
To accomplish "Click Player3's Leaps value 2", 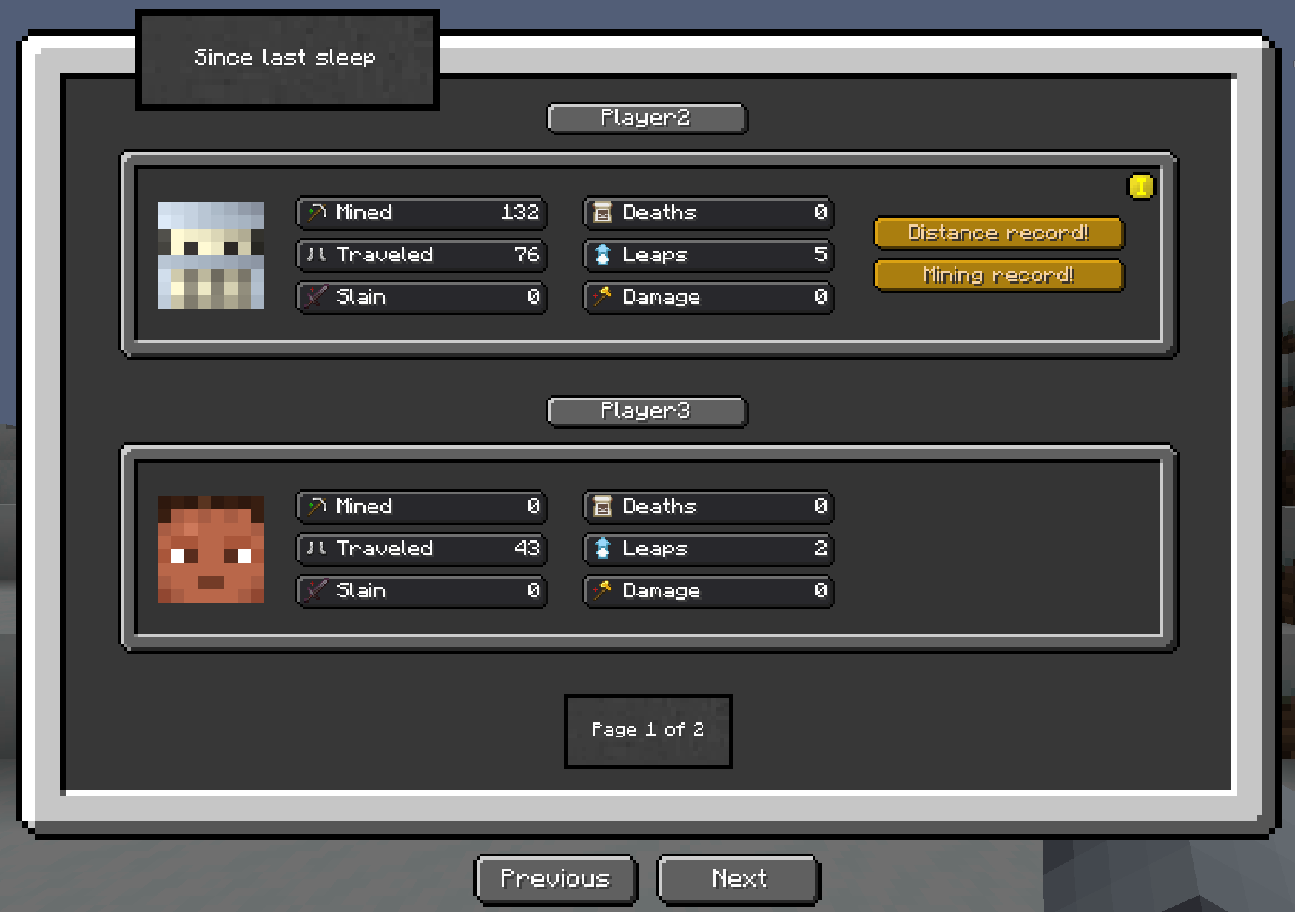I will 821,549.
